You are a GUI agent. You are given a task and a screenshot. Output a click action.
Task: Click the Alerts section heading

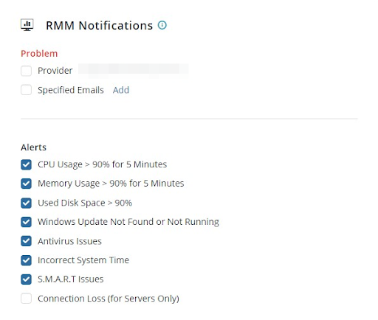tap(33, 147)
